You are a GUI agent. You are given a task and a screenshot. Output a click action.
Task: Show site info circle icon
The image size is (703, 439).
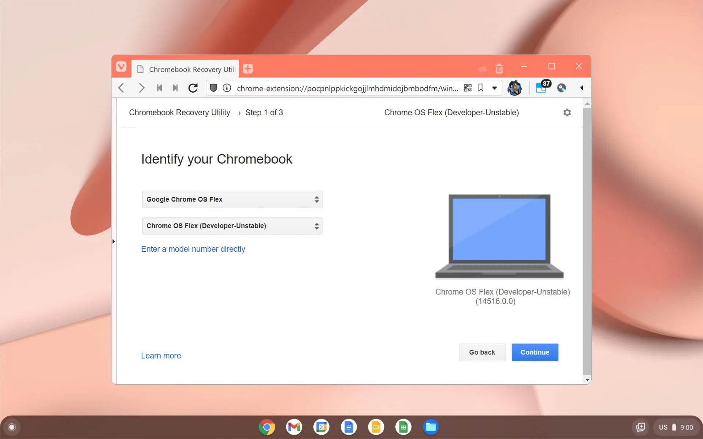tap(227, 88)
